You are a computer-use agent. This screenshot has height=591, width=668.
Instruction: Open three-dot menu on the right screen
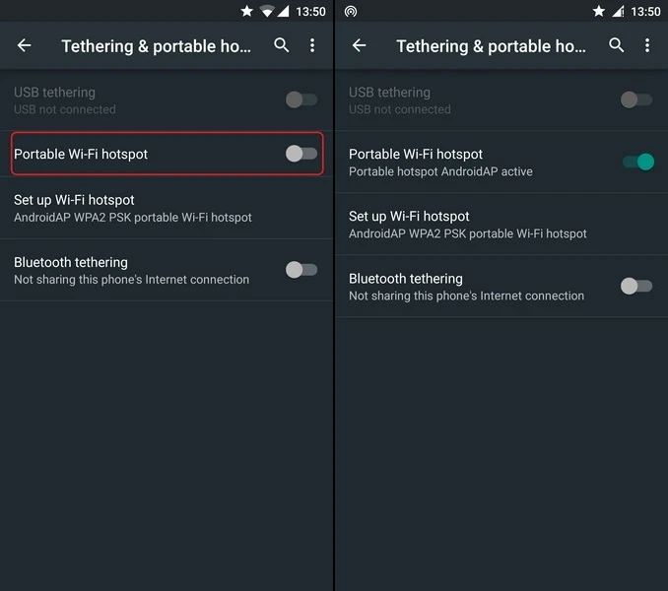pyautogui.click(x=647, y=45)
